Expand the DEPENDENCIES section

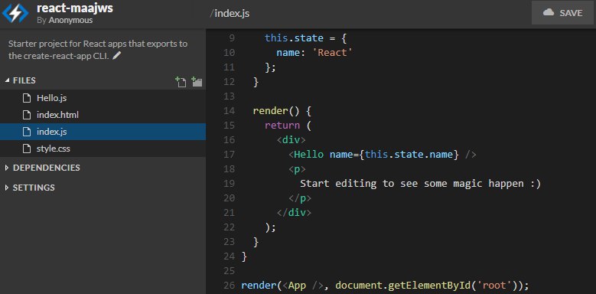[x=7, y=168]
